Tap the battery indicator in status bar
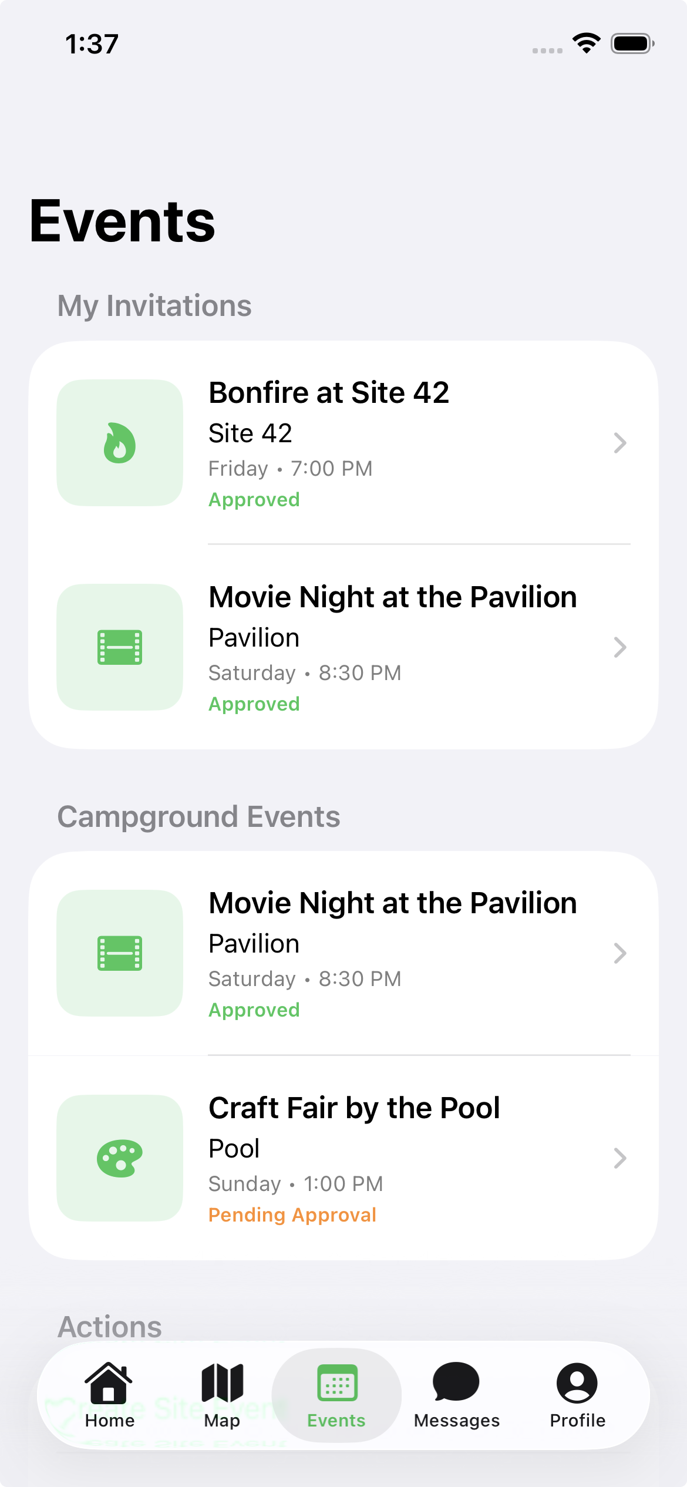 [x=632, y=43]
